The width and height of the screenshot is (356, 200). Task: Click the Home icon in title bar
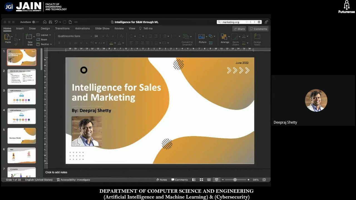click(45, 22)
